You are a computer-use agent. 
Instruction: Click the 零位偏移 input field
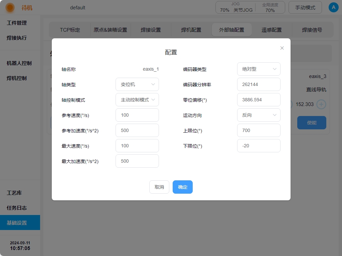259,100
